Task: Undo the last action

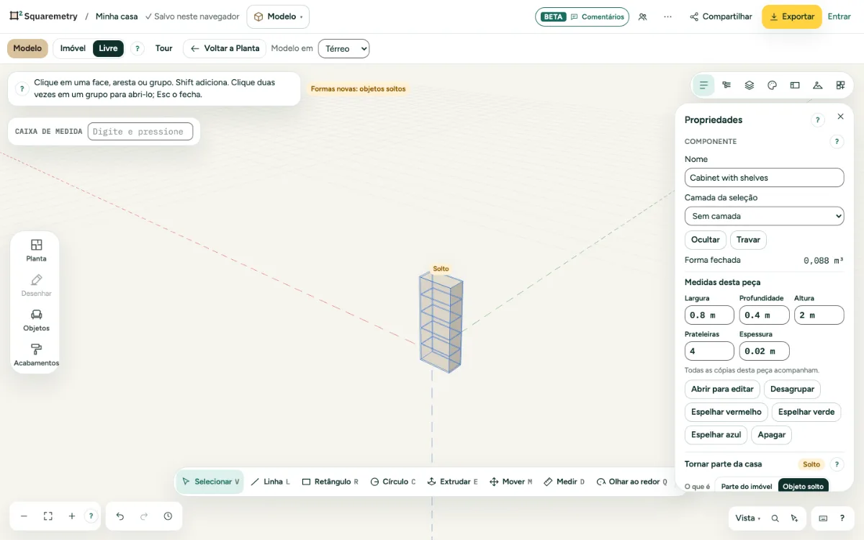Action: (x=120, y=516)
